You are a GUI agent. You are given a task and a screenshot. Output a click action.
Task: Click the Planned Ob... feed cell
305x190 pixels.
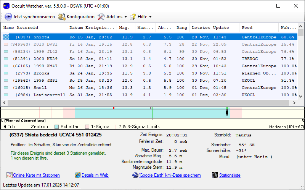coord(259,73)
